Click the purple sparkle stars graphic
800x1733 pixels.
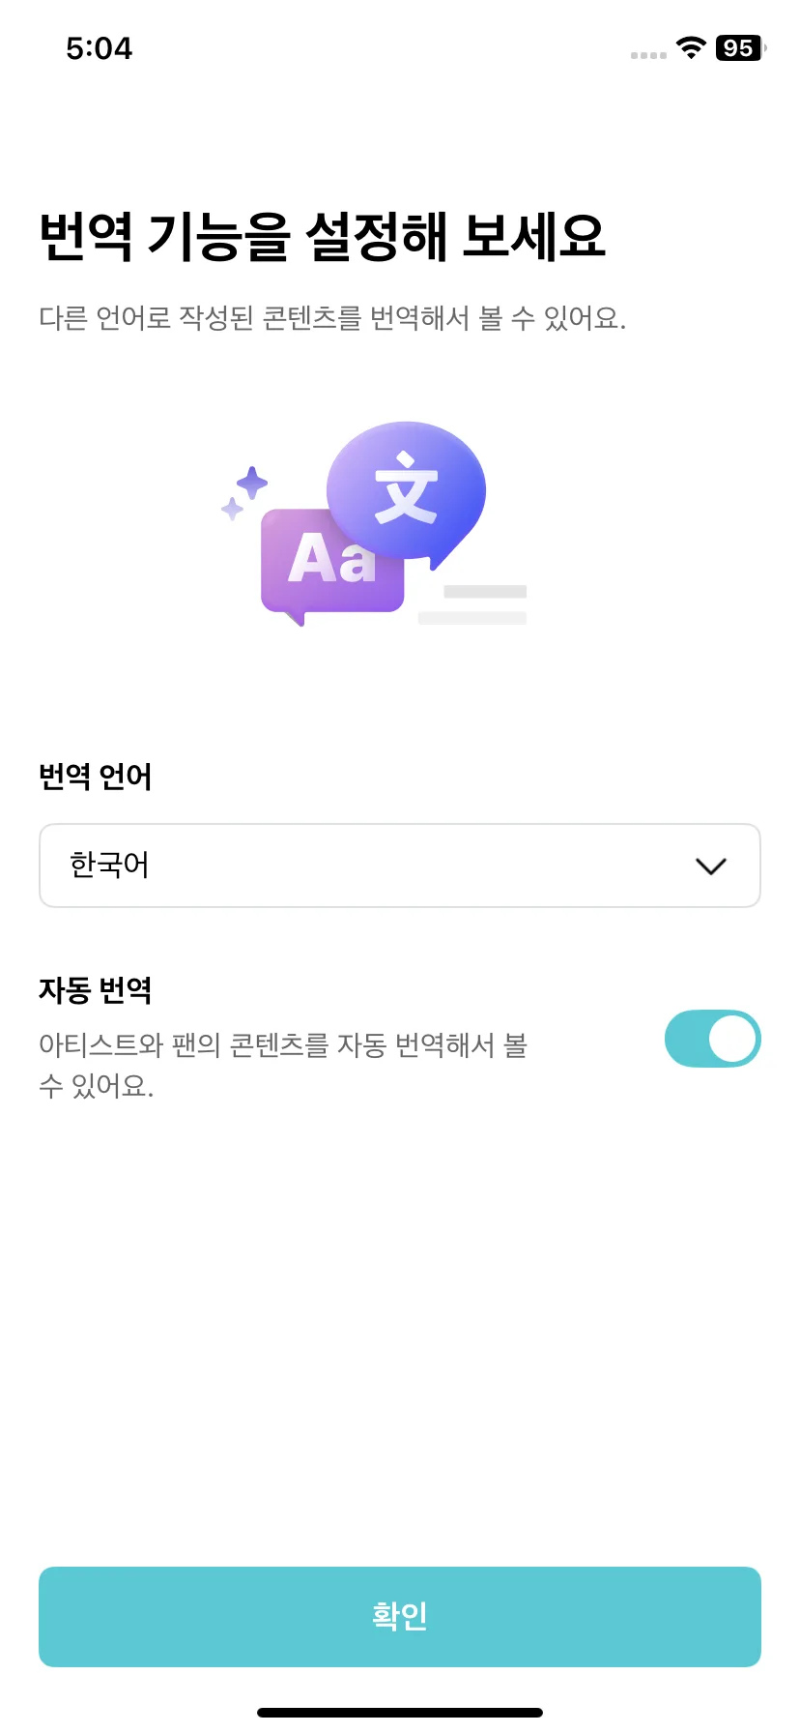coord(244,493)
